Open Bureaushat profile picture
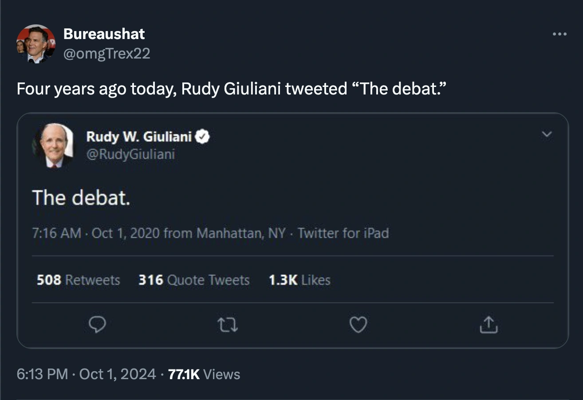Screen dimensions: 583x400 [36, 44]
